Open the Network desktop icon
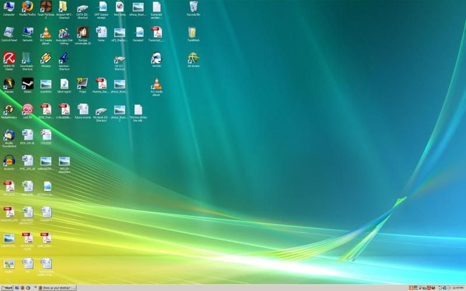This screenshot has height=291, width=466. pos(27,34)
